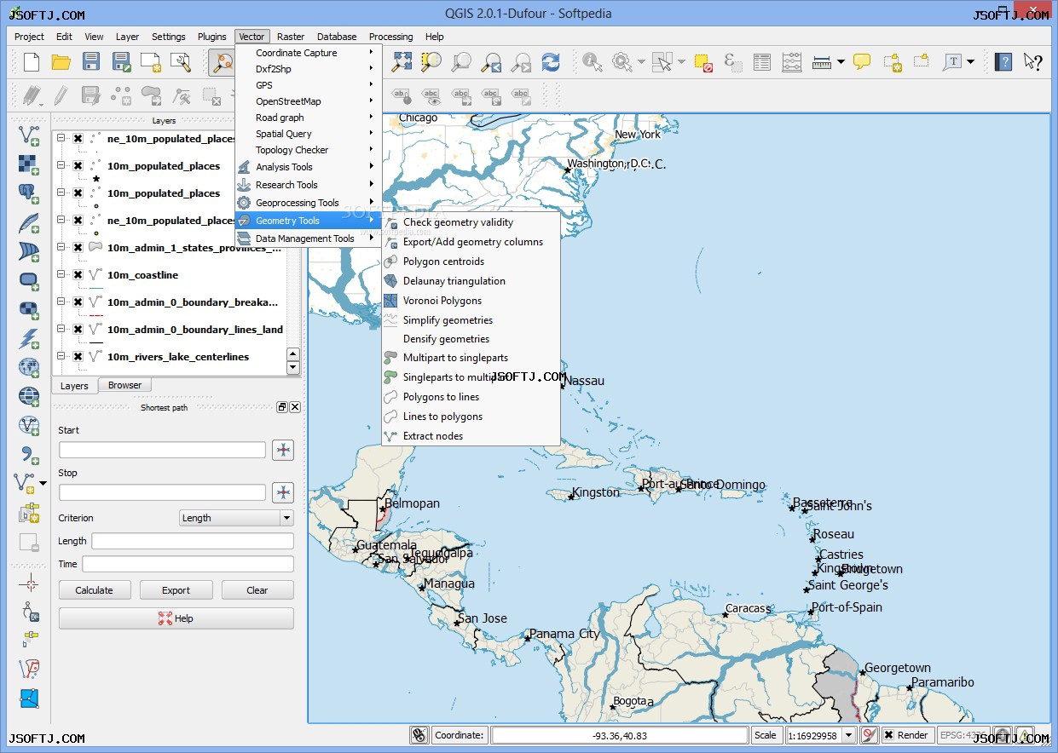Pick the Start point crosshair button
The height and width of the screenshot is (753, 1058).
point(283,450)
